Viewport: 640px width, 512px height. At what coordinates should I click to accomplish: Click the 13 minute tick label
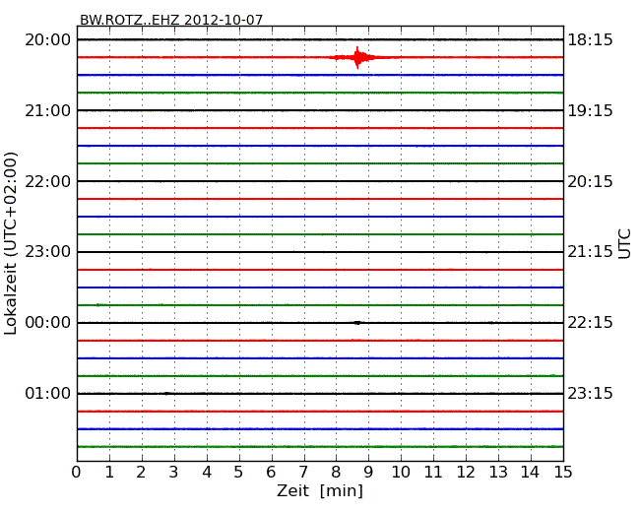pyautogui.click(x=498, y=472)
